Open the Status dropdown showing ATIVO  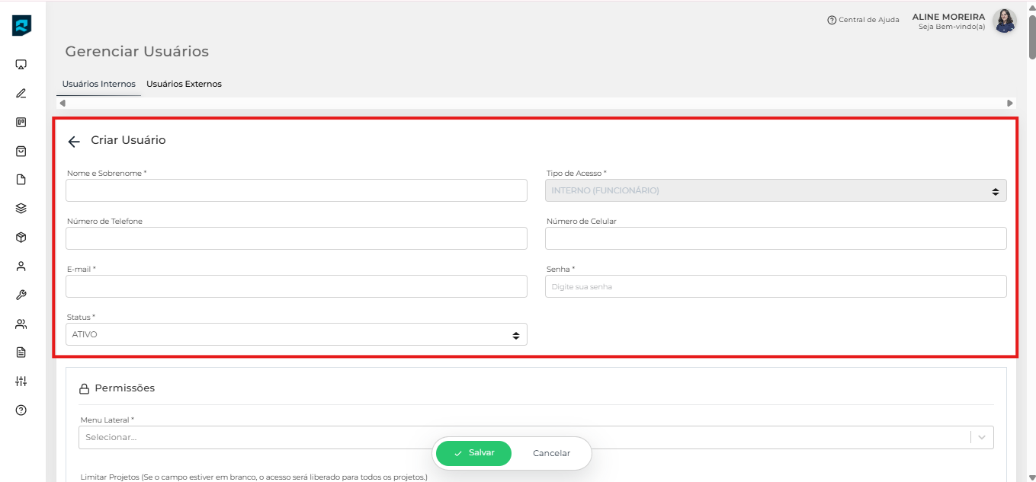click(296, 334)
